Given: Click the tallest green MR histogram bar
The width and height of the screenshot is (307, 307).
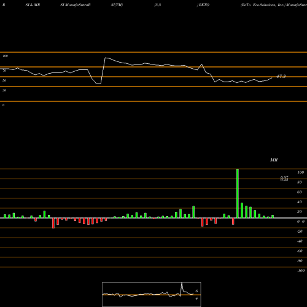Looking at the screenshot, I should pyautogui.click(x=238, y=193).
